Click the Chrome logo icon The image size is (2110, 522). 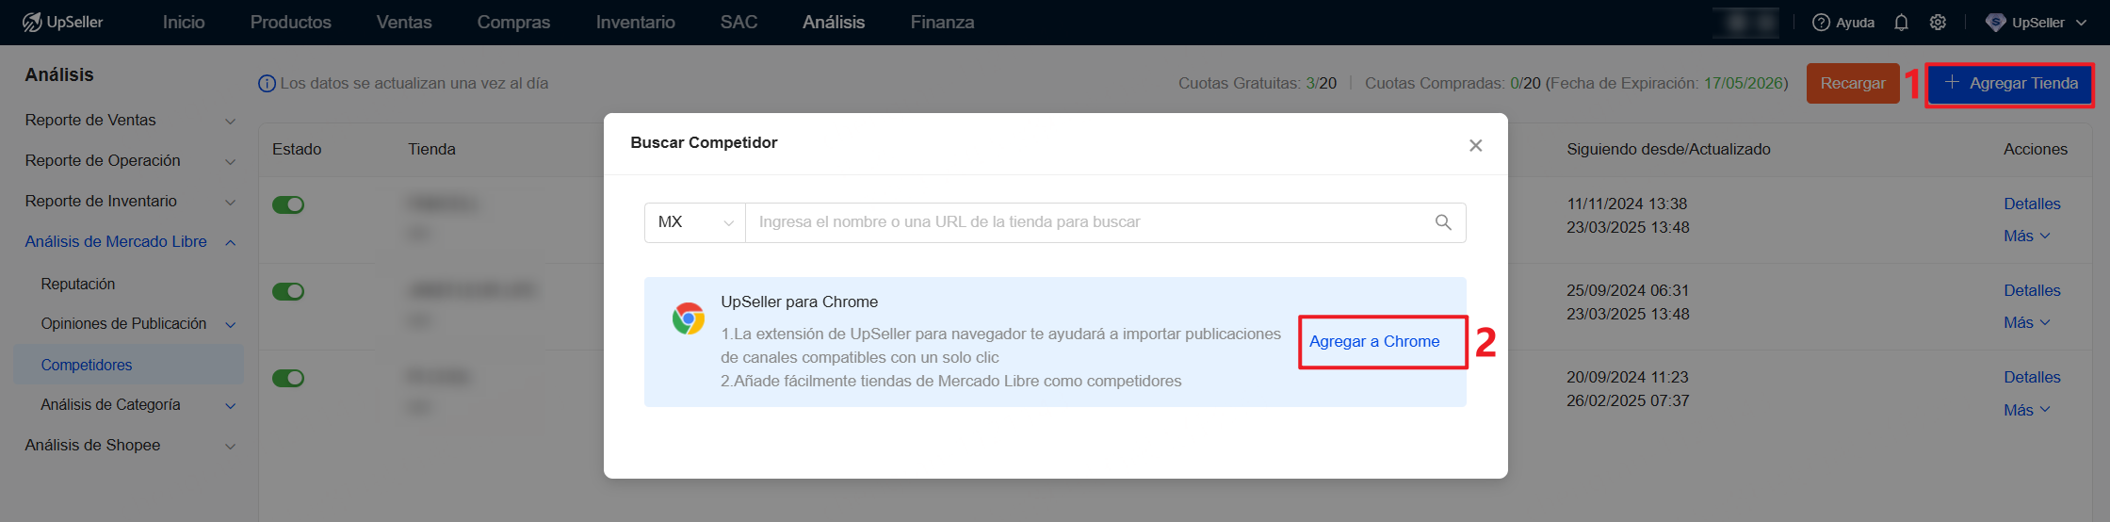click(689, 318)
